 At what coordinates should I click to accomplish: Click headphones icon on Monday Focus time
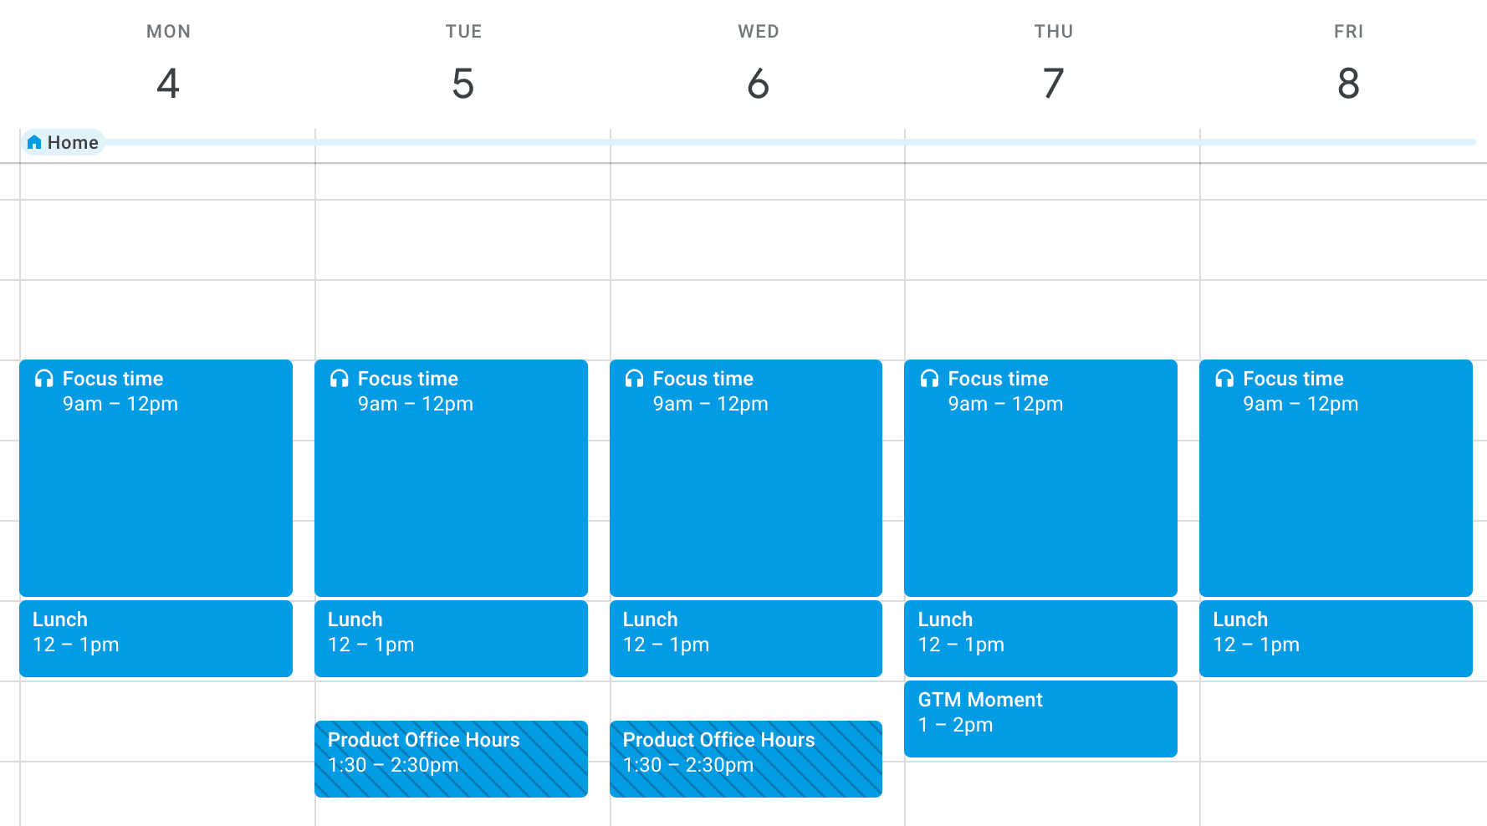point(44,379)
